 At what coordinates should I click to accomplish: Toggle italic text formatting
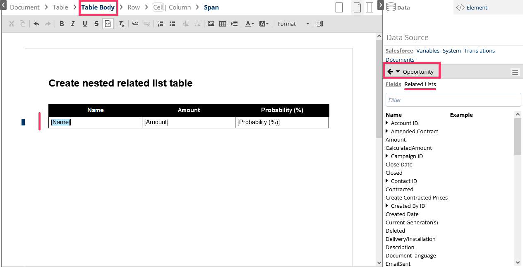(x=73, y=24)
